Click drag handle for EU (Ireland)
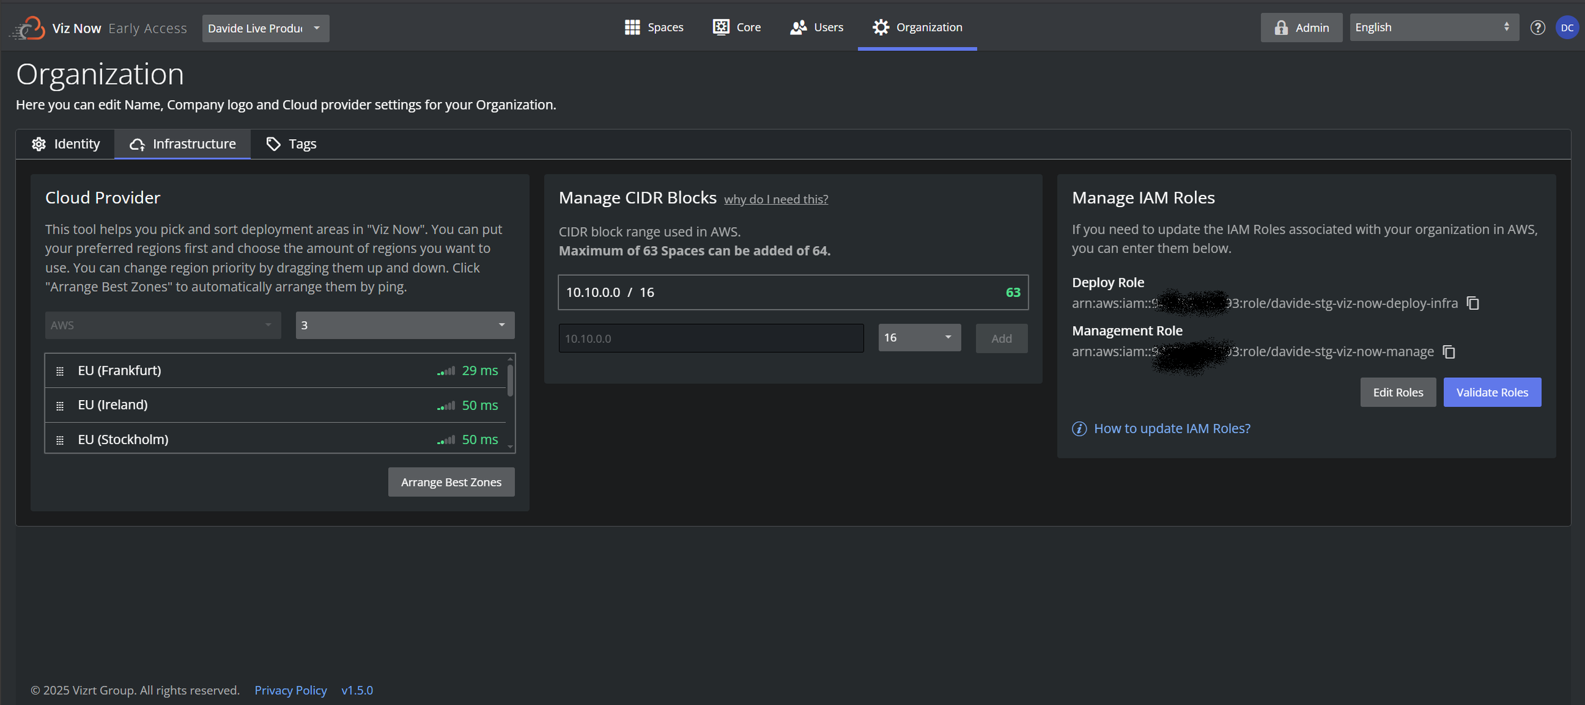The width and height of the screenshot is (1585, 705). click(x=60, y=406)
